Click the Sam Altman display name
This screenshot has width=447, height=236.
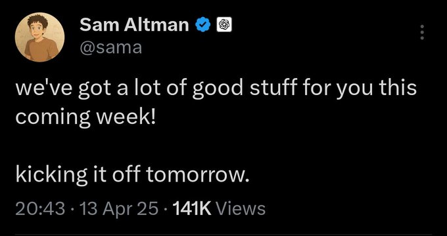(134, 25)
